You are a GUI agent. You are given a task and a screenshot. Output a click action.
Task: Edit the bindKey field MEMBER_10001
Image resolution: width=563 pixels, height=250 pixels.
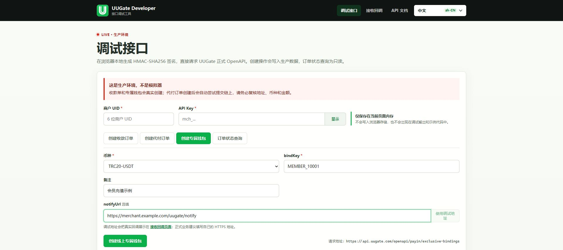(372, 166)
